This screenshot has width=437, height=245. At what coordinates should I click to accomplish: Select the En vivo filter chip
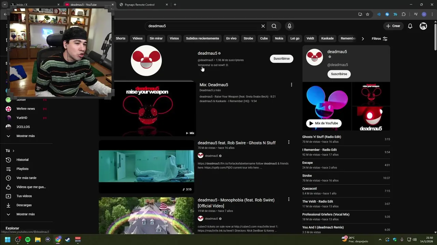(x=231, y=38)
